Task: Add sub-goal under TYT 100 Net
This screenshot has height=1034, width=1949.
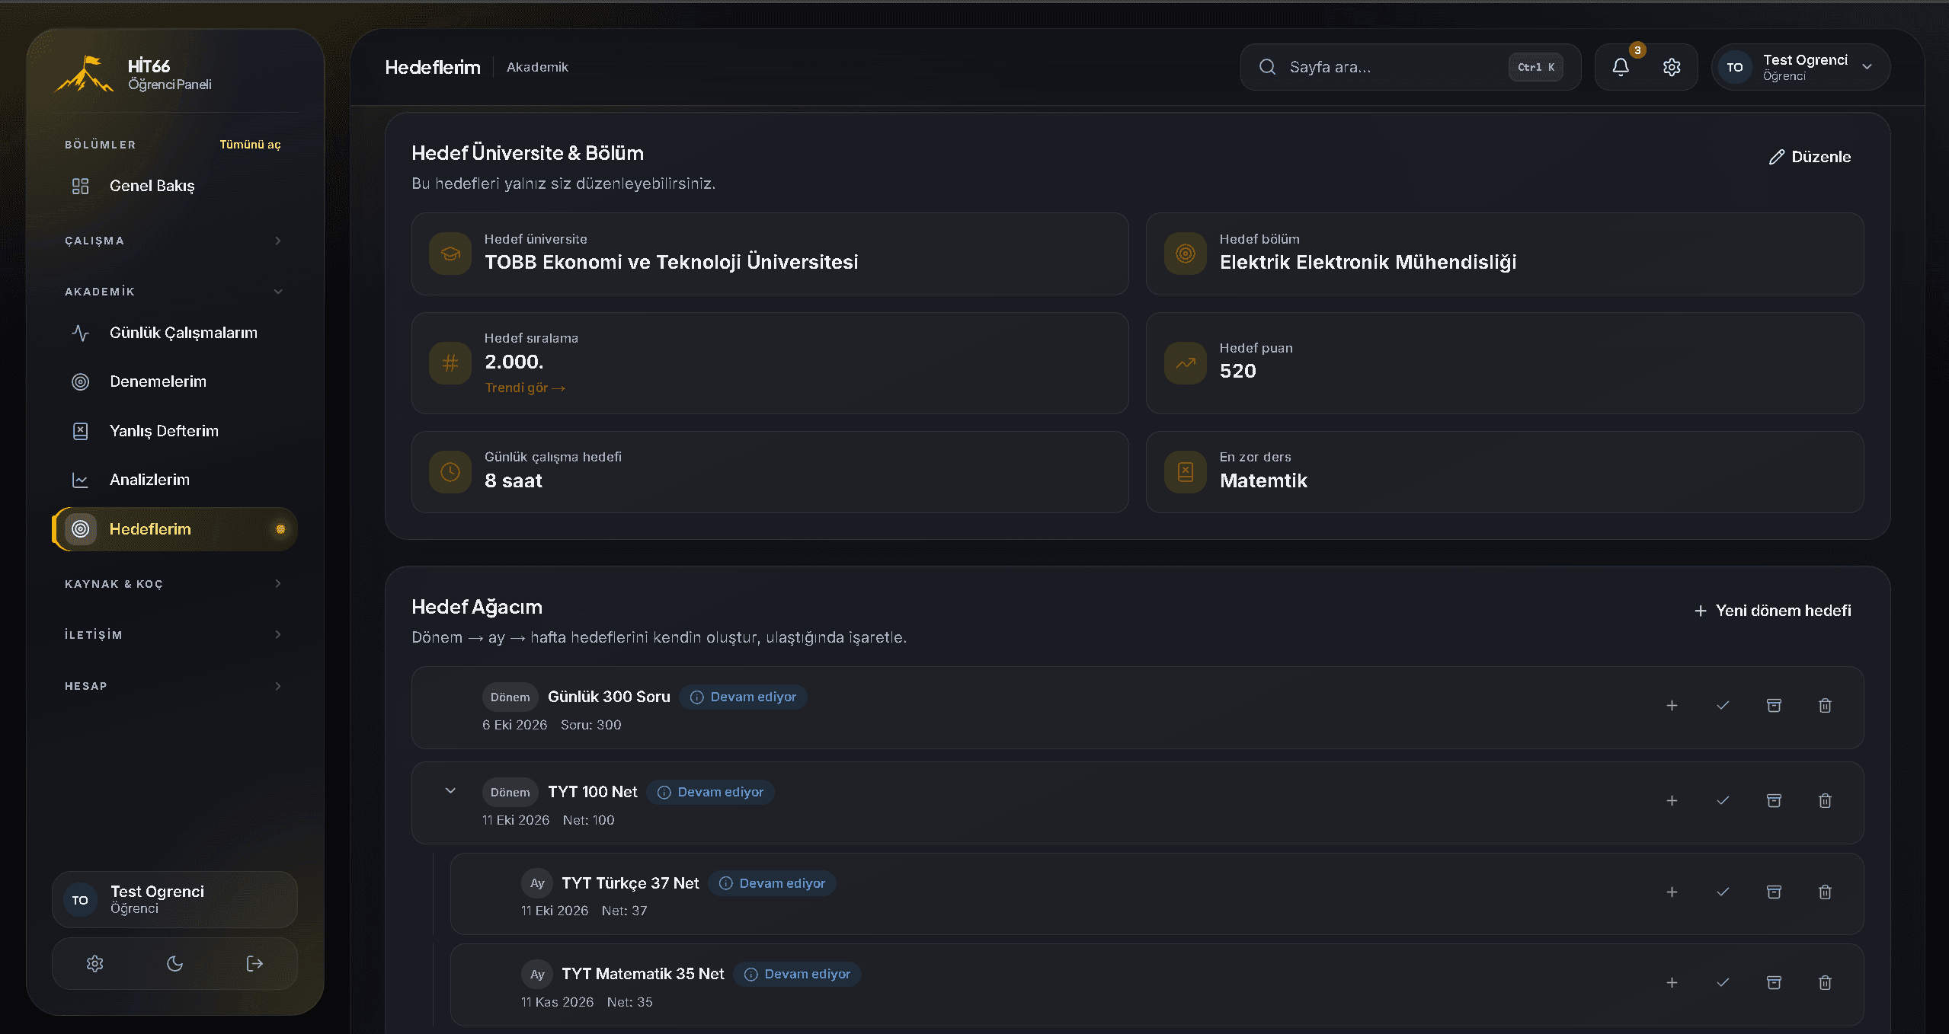Action: coord(1672,801)
